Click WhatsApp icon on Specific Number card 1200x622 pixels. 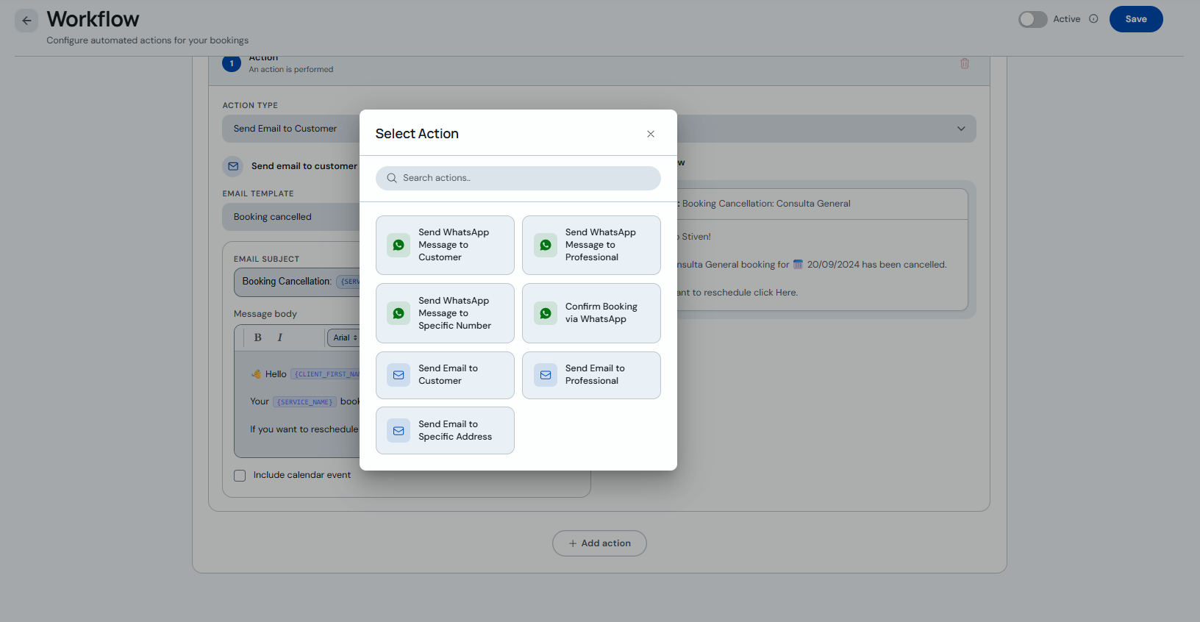399,313
